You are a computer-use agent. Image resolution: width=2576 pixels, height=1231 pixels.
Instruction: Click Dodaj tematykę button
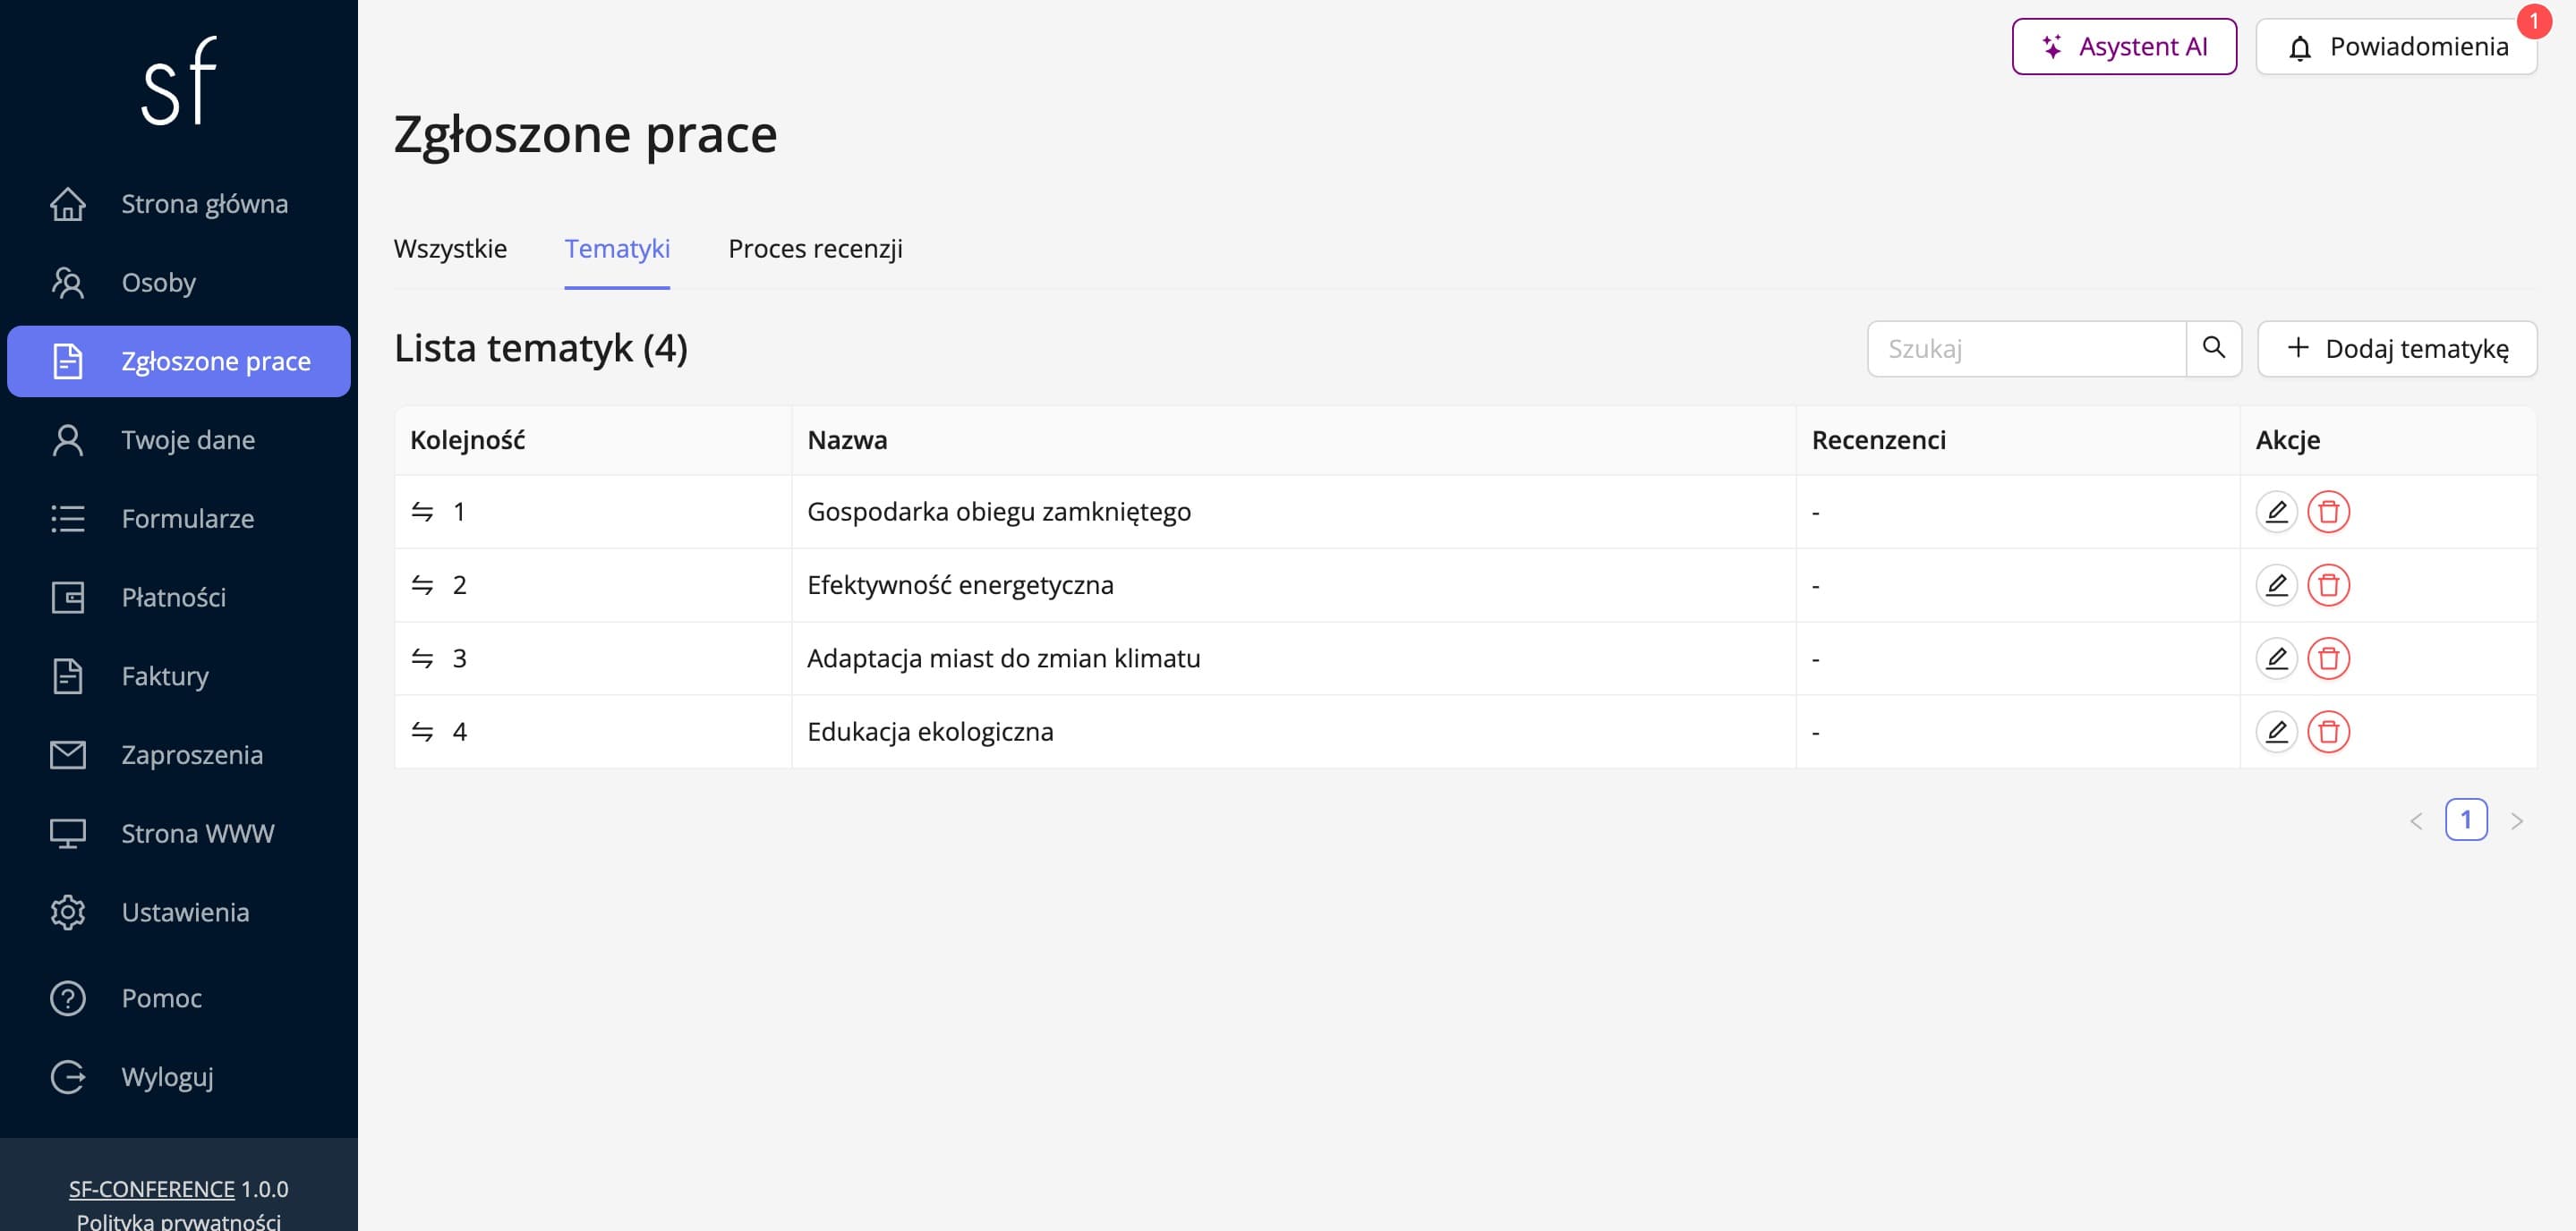tap(2397, 348)
